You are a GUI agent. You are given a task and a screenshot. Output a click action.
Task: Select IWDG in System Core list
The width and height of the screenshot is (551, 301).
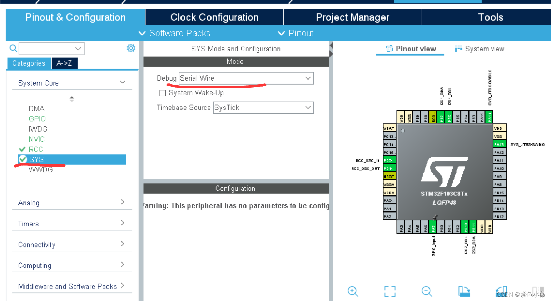[38, 129]
